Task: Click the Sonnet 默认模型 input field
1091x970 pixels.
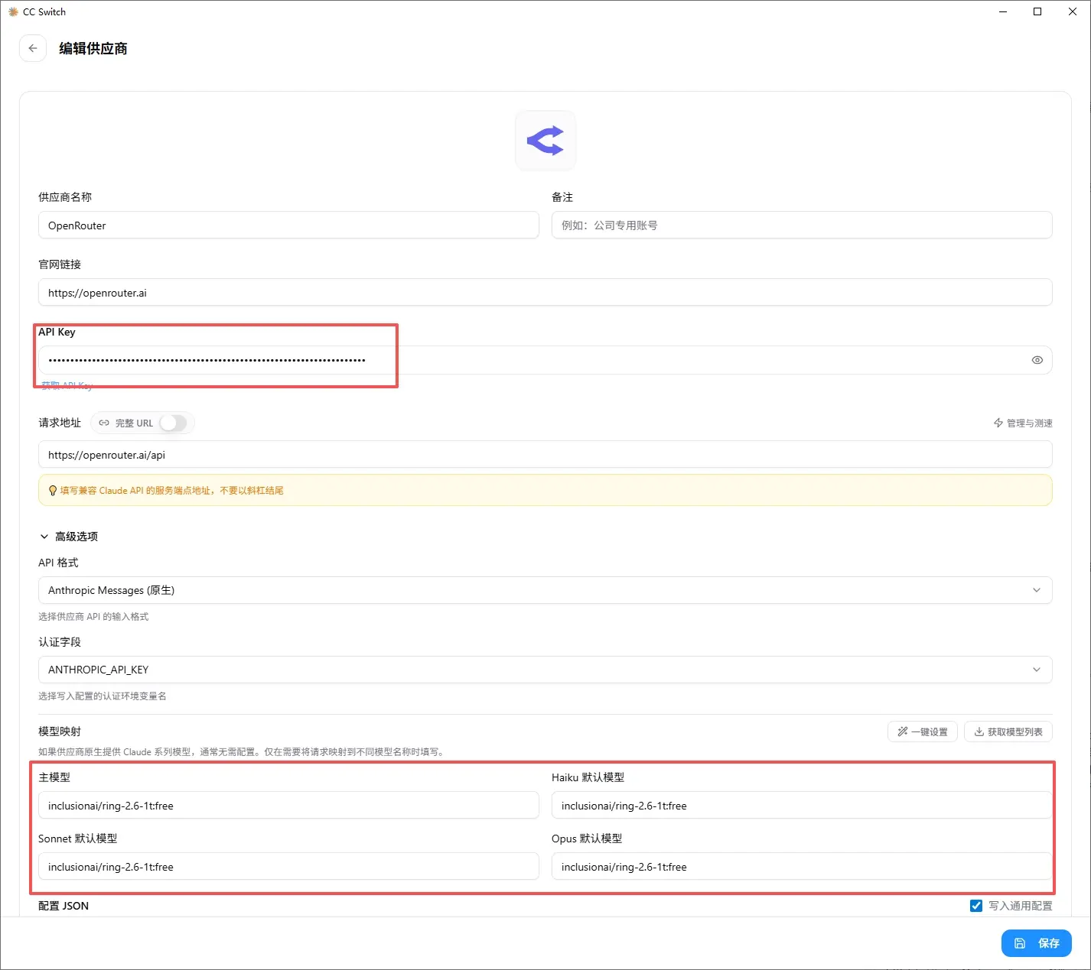Action: (288, 867)
